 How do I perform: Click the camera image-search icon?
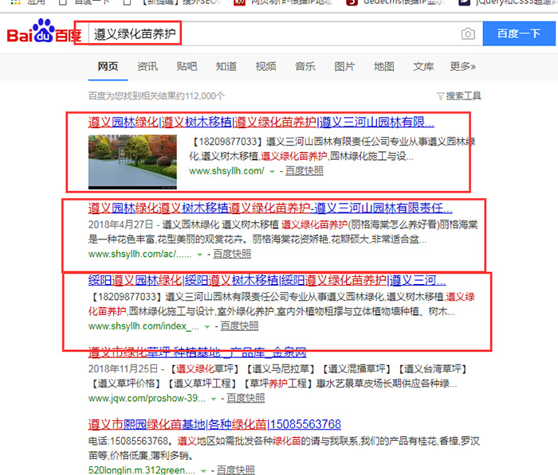click(x=468, y=34)
